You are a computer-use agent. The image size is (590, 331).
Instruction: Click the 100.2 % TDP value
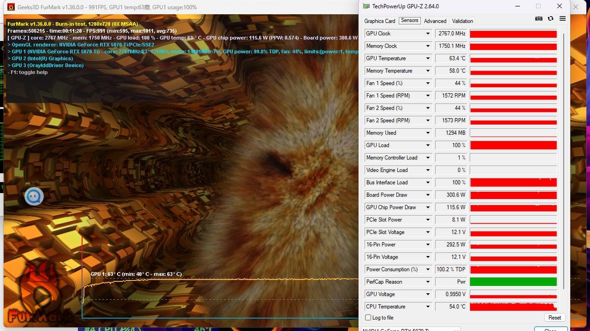[451, 270]
